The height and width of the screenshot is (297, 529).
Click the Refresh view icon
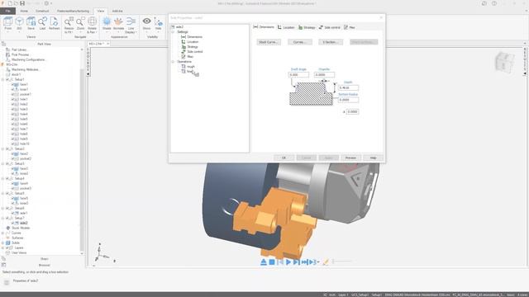tap(54, 21)
